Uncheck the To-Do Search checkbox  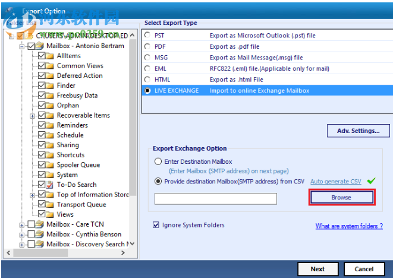click(x=42, y=185)
